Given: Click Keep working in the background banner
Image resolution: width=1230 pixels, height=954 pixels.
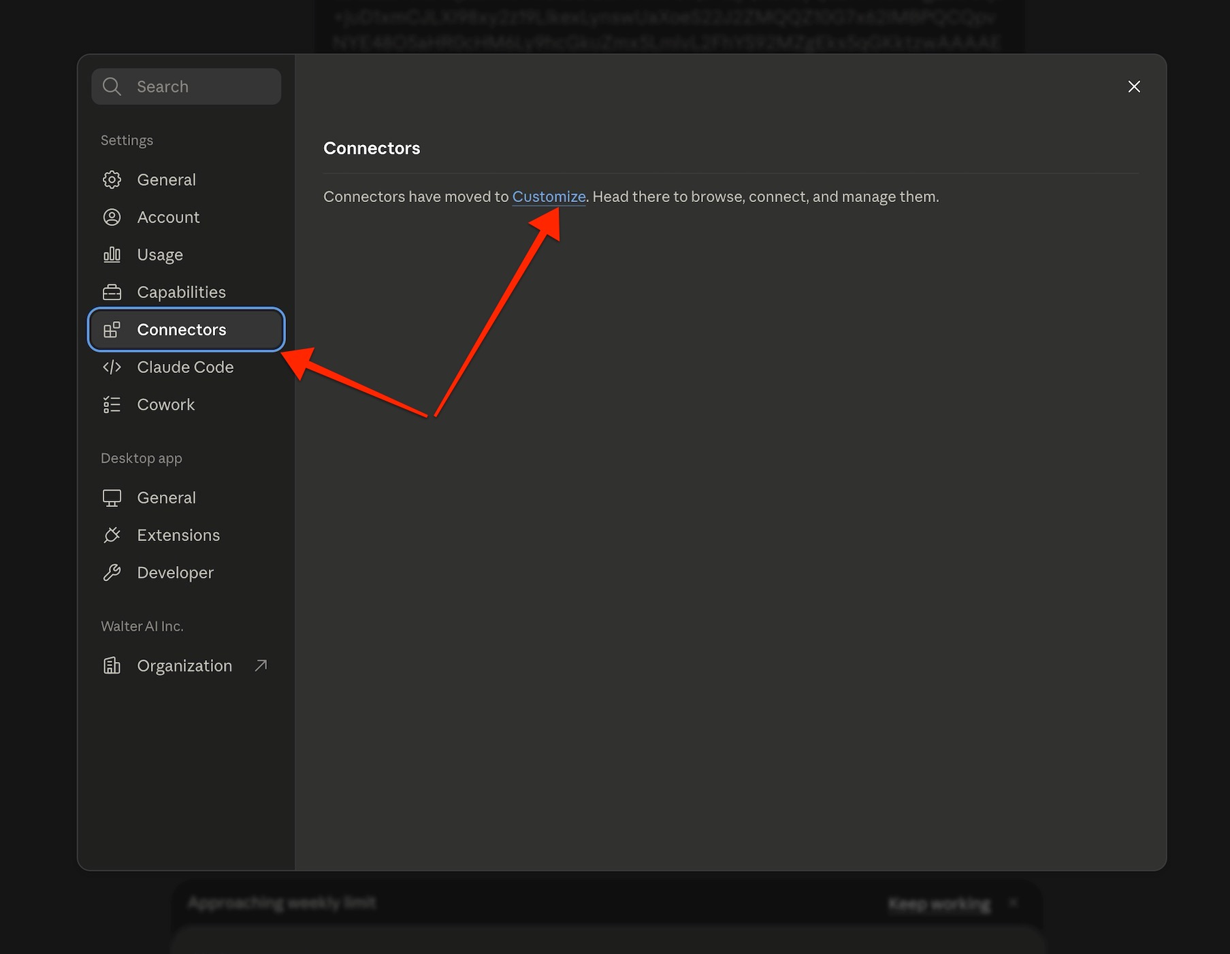Looking at the screenshot, I should 939,904.
